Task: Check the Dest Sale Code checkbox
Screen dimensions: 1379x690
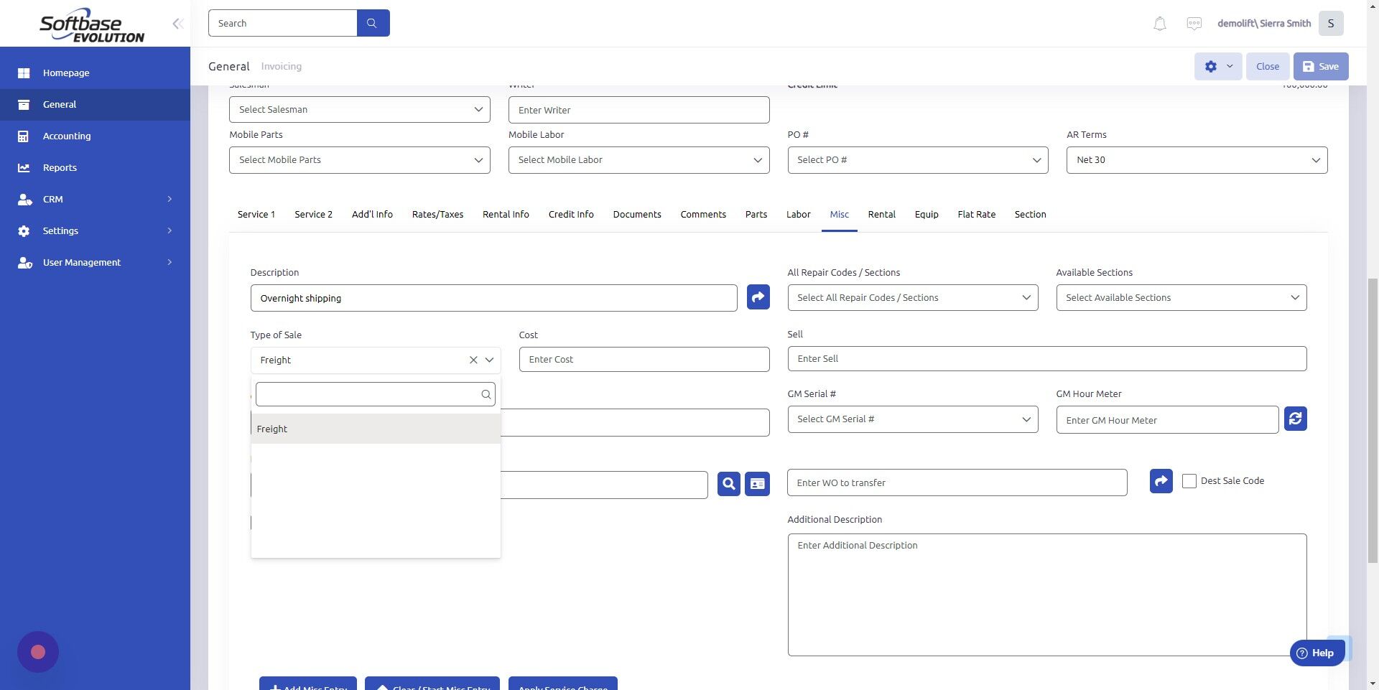Action: (x=1189, y=480)
